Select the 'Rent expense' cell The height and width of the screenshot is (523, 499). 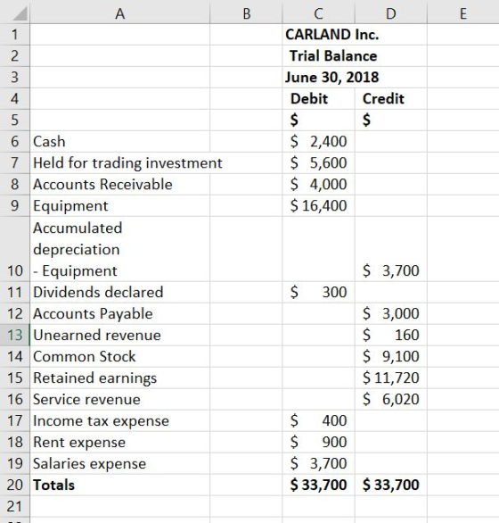120,442
